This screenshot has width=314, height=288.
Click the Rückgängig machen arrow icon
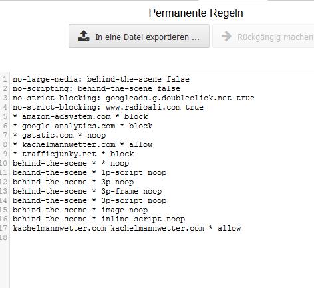[x=226, y=37]
